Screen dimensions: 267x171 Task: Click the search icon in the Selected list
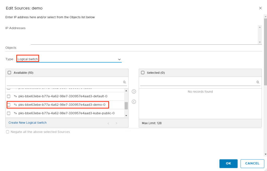(x=258, y=82)
